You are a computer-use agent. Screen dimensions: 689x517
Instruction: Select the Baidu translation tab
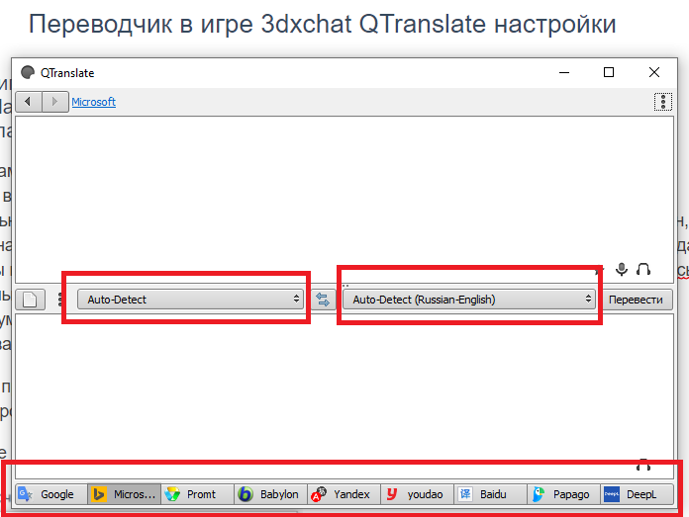click(x=490, y=494)
